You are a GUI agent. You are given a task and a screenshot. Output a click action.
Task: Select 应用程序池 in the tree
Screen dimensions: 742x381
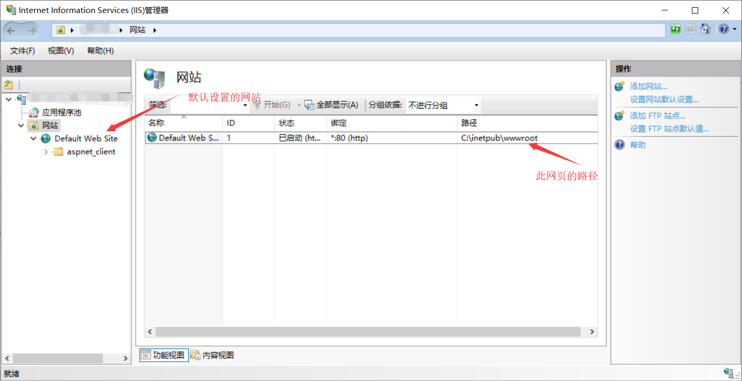[62, 112]
